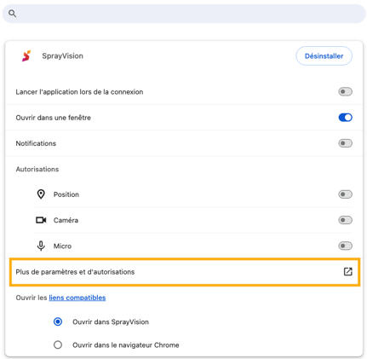The height and width of the screenshot is (359, 367).
Task: Toggle Lancer l'application lors de la connexion
Action: [345, 92]
